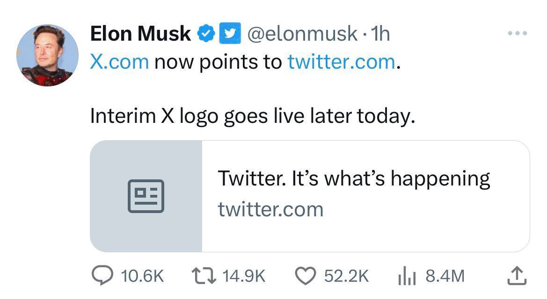Viewport: 547px width, 299px height.
Task: Click the gray twitter.com domain in link card
Action: click(x=270, y=209)
